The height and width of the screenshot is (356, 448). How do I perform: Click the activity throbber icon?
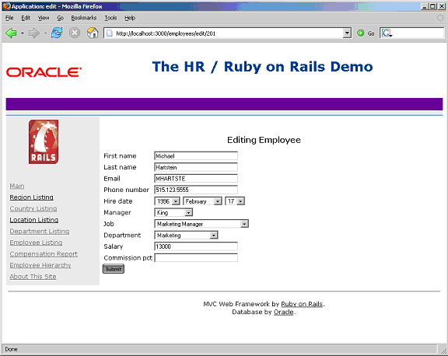coord(440,18)
